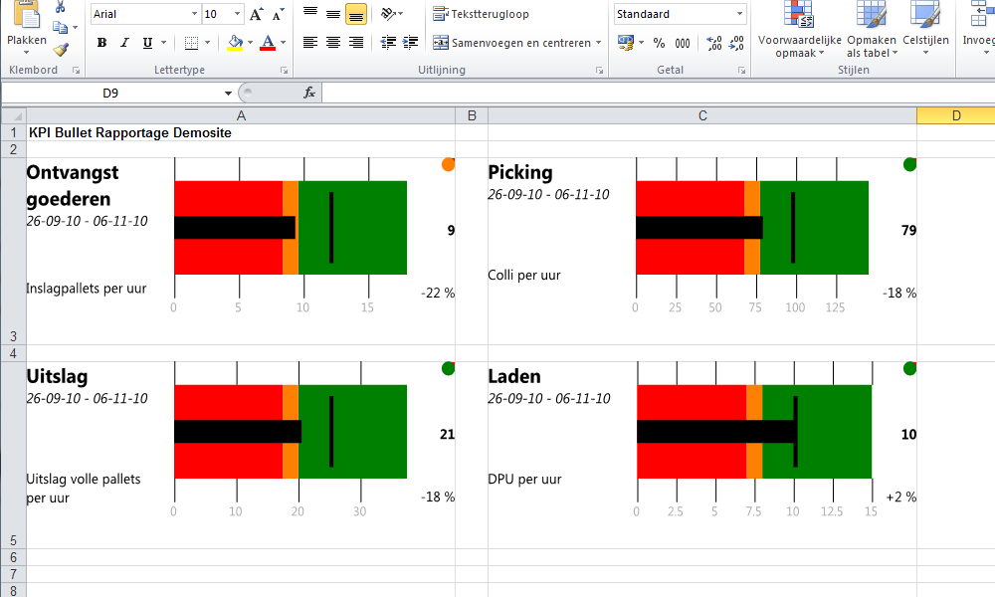Click the thousands separator 000 icon
The height and width of the screenshot is (597, 995).
tap(683, 43)
